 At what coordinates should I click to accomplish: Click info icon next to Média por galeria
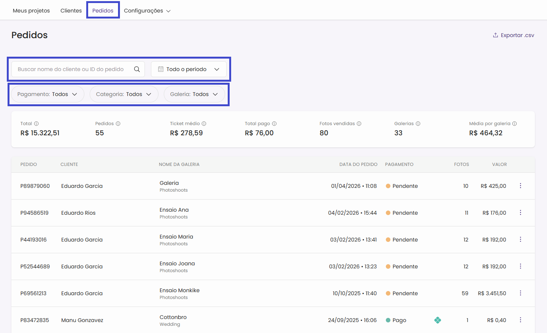coord(514,124)
